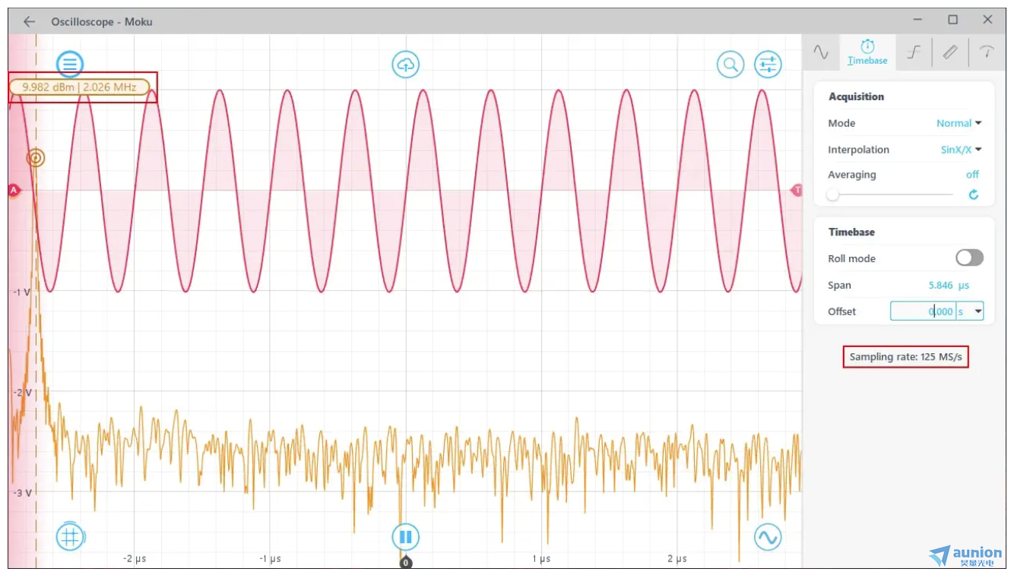Select the Timebase tab
Image resolution: width=1011 pixels, height=575 pixels.
point(867,52)
